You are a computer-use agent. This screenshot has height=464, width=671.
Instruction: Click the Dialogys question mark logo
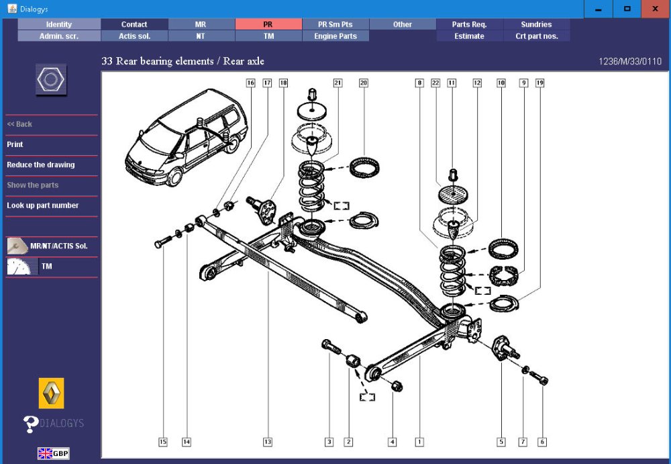click(x=54, y=423)
